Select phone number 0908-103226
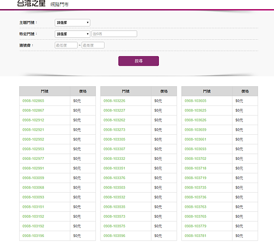Screen dimensions: 274x242 click(115, 101)
